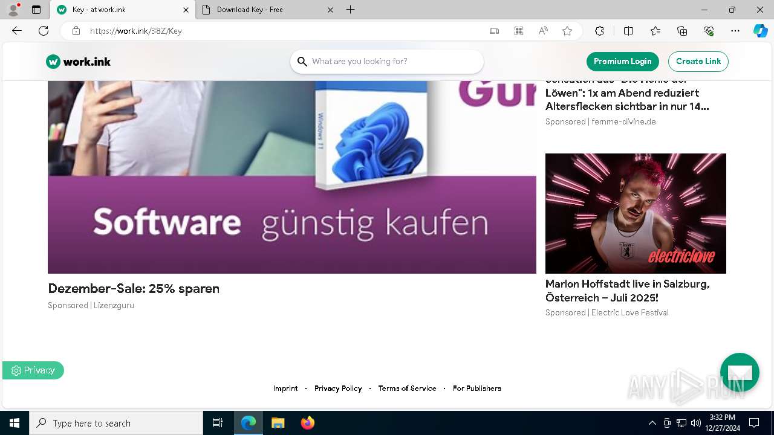The width and height of the screenshot is (774, 435).
Task: Open the electriclove ad thumbnail
Action: (636, 213)
